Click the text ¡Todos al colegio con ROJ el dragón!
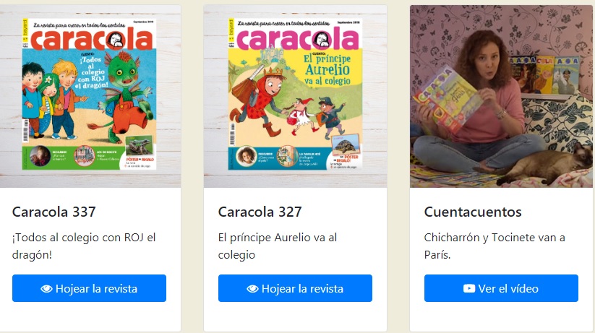 [x=84, y=246]
